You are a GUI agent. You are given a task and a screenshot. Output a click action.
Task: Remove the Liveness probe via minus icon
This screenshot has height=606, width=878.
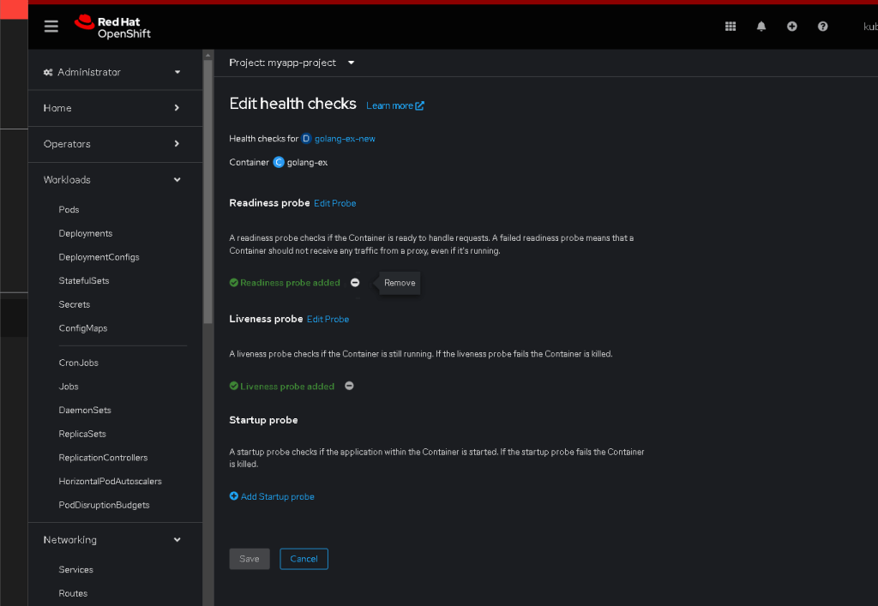pyautogui.click(x=350, y=386)
